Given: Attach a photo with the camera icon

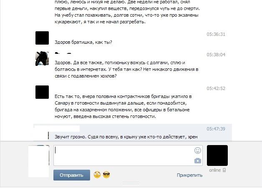Looking at the screenshot, I should click(x=198, y=161).
